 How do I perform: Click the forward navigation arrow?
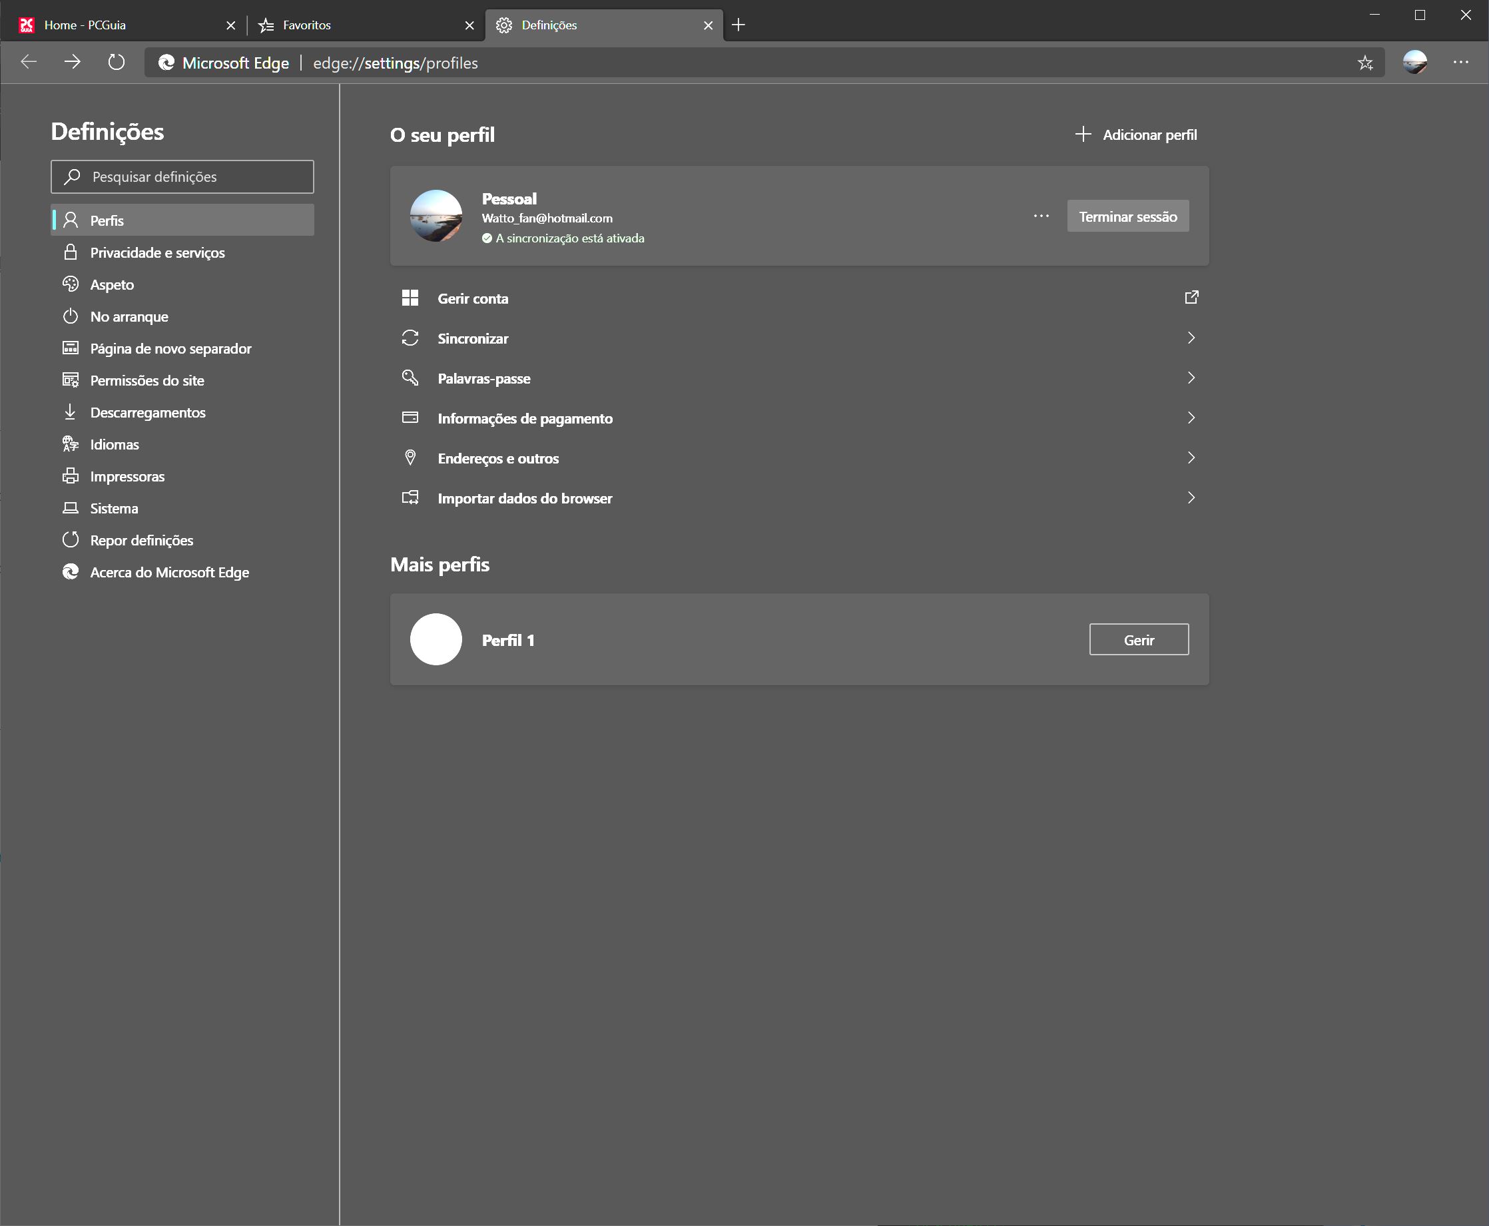coord(72,62)
